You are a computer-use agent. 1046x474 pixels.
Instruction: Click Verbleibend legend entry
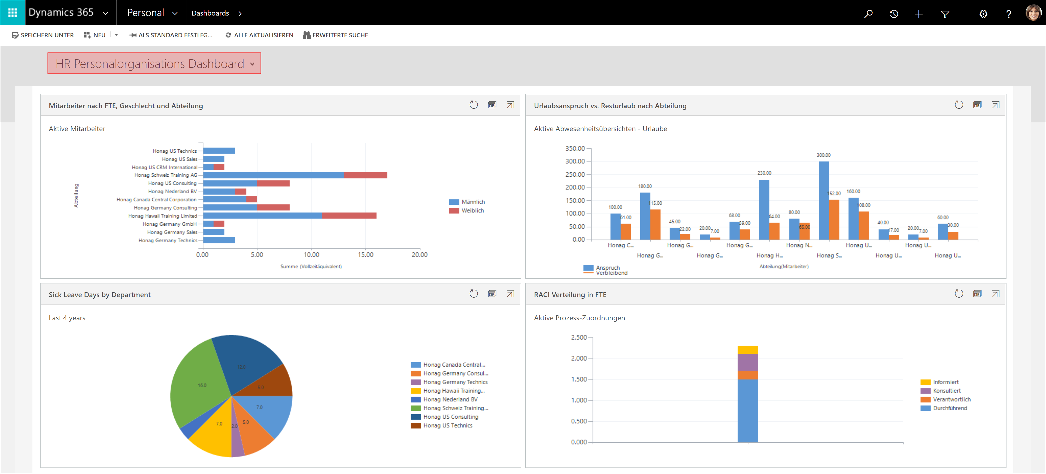pyautogui.click(x=605, y=273)
